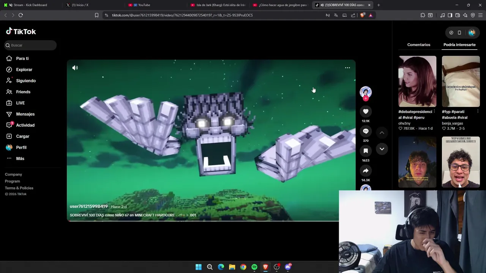Open the Terms & Policies link
This screenshot has height=273, width=486.
(19, 188)
